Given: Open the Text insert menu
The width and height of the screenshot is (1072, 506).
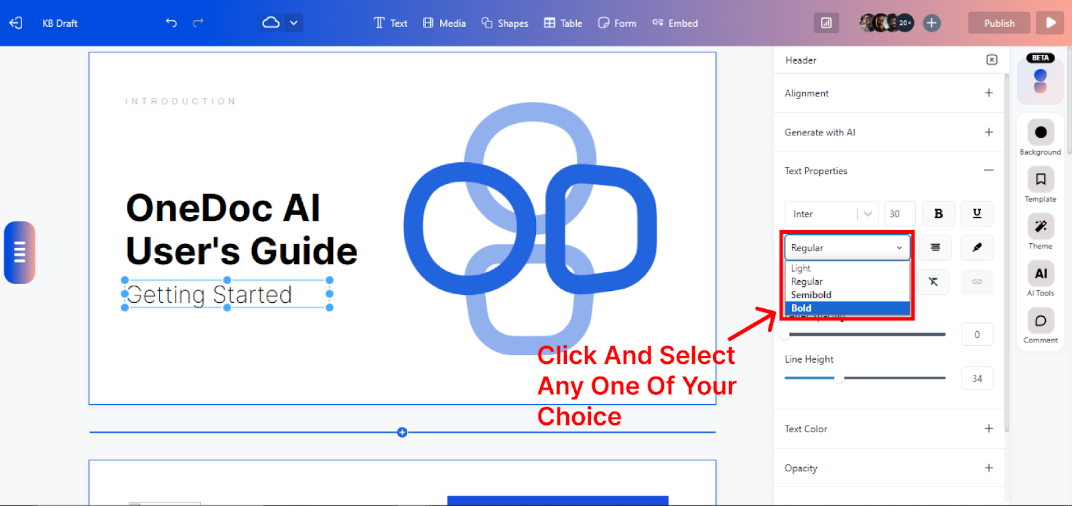Looking at the screenshot, I should 390,23.
